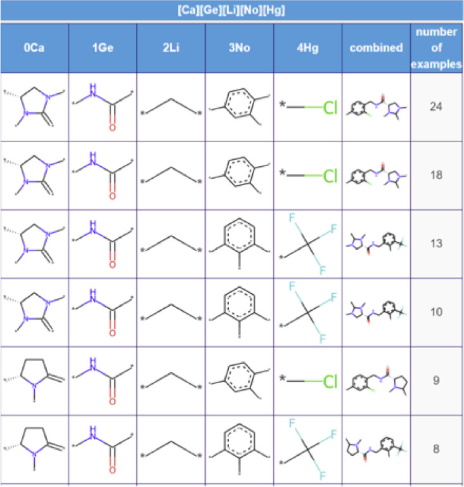Open the combined molecule in the 18-examples row

click(x=376, y=176)
